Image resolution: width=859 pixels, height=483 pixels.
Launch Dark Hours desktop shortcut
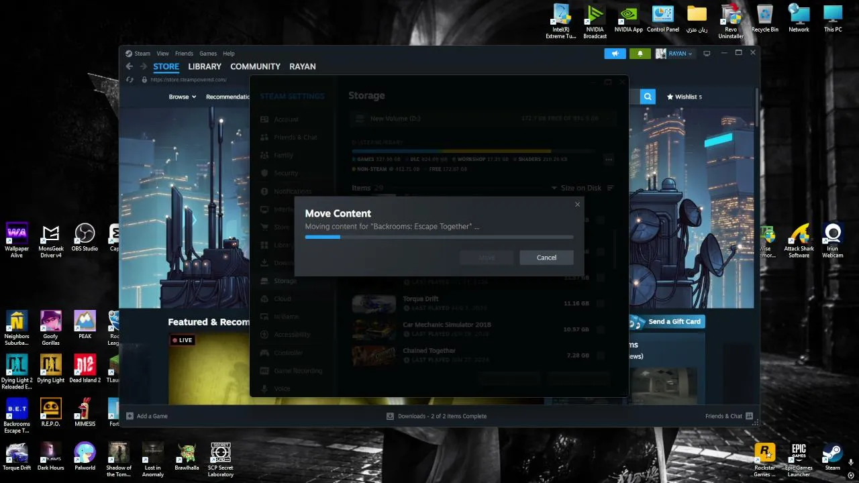click(51, 456)
